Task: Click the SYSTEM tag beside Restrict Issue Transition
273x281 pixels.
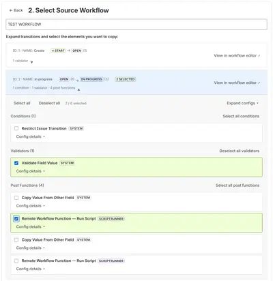Action: 76,128
